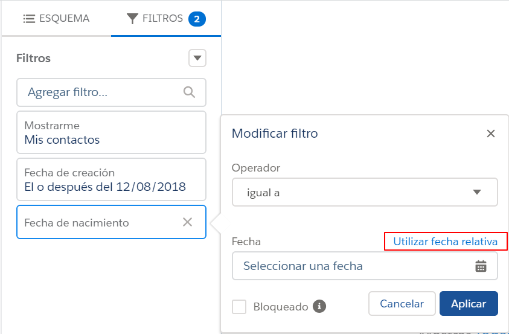Image resolution: width=509 pixels, height=334 pixels.
Task: Click Utilizar fecha relativa link
Action: [x=446, y=242]
